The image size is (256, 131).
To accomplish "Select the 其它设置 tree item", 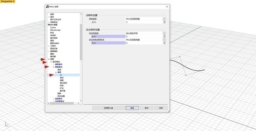I will pos(61,96).
